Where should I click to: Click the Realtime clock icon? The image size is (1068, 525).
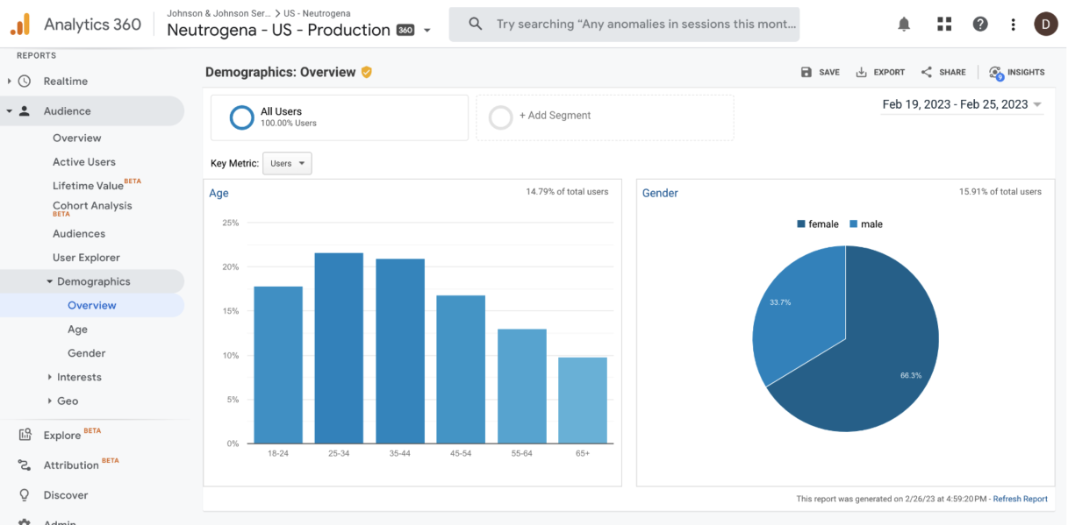(x=25, y=81)
